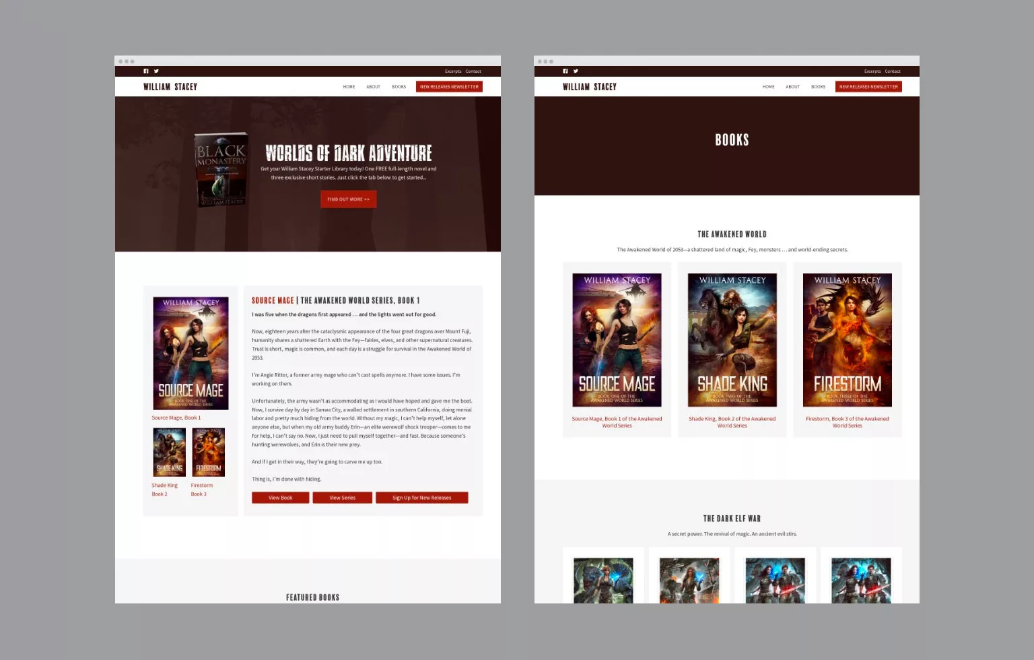Click Source Mage cover in Awakened World grid
Image resolution: width=1034 pixels, height=660 pixels.
point(617,340)
